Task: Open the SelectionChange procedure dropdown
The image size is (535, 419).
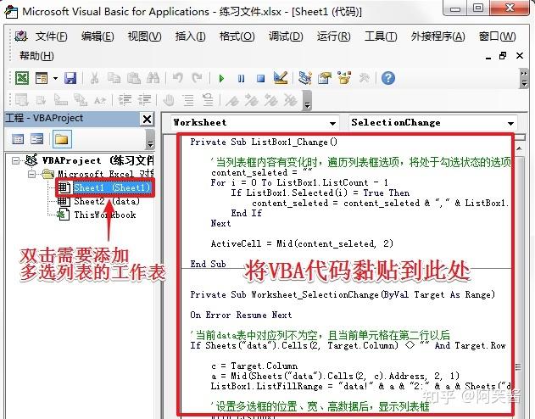Action: 510,123
